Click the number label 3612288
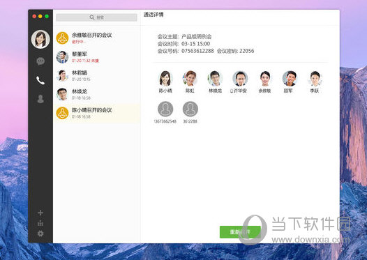367x260 pixels. [190, 121]
